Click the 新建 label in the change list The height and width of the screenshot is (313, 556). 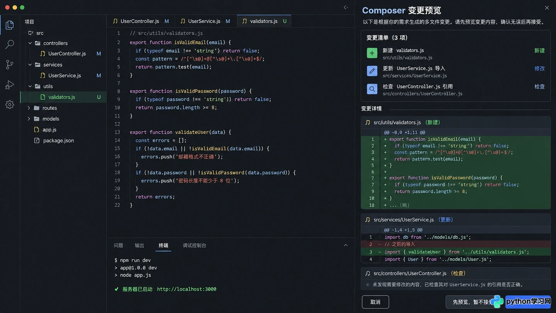pos(539,51)
